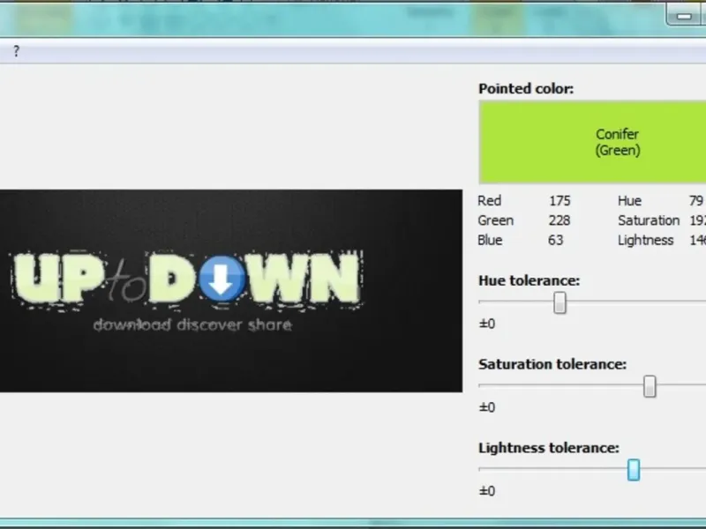Adjust the Saturation tolerance slider handle

click(650, 386)
